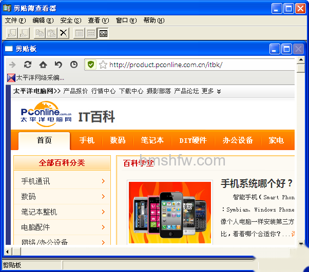Click the 产品论坛 link
The width and height of the screenshot is (309, 272).
(x=186, y=91)
